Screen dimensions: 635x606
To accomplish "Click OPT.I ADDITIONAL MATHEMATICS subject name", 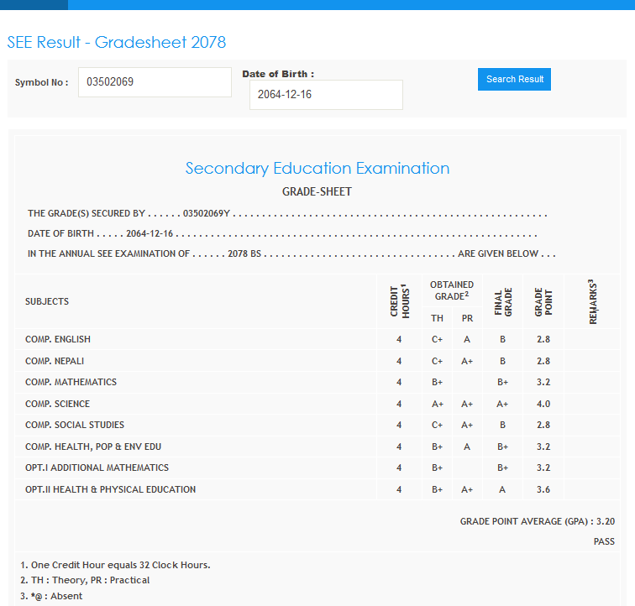I will [97, 468].
